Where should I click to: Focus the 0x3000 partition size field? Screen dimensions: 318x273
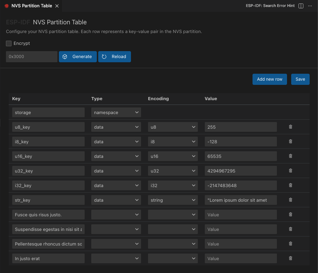tap(31, 57)
